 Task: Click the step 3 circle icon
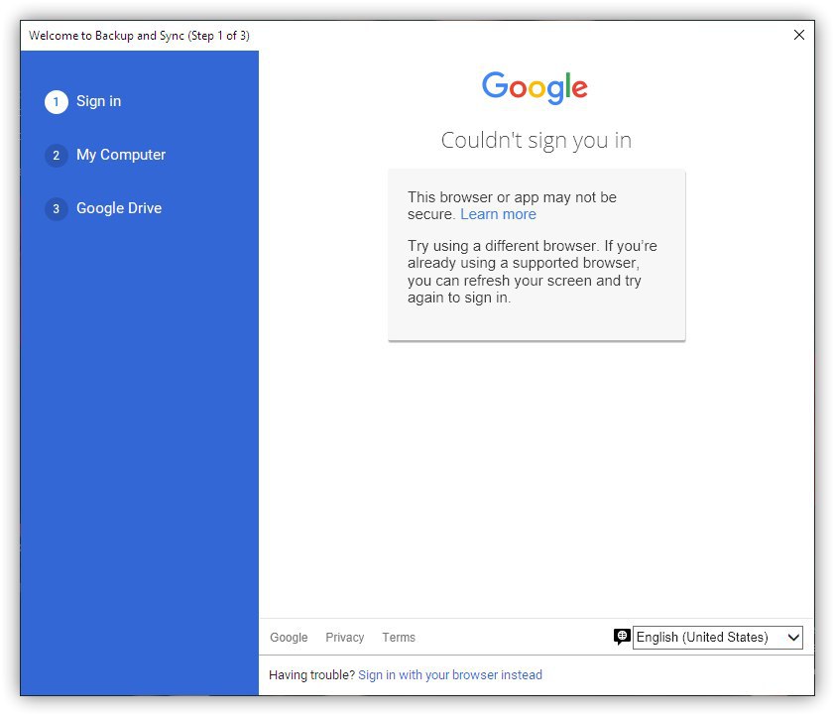coord(56,208)
